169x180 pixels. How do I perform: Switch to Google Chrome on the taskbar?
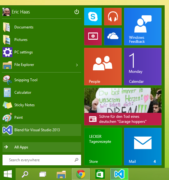(x=81, y=174)
